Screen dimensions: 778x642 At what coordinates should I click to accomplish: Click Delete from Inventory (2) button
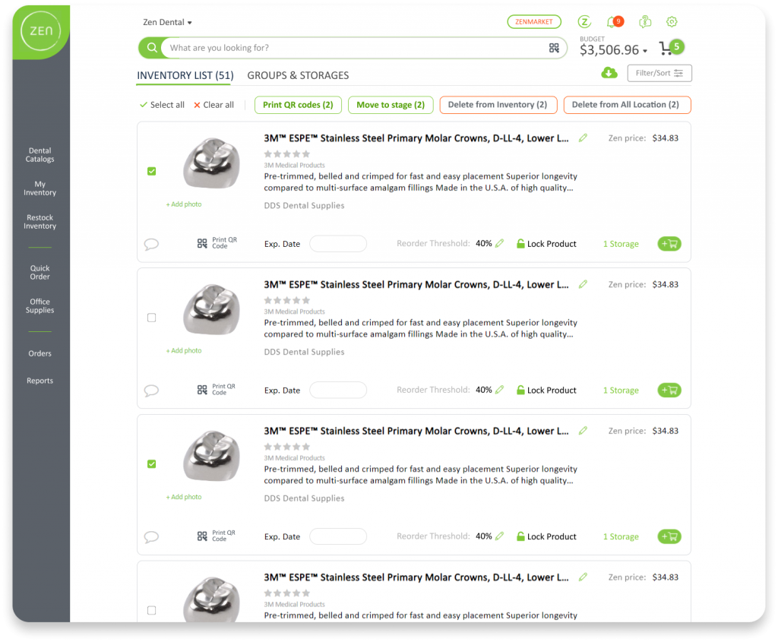click(498, 105)
